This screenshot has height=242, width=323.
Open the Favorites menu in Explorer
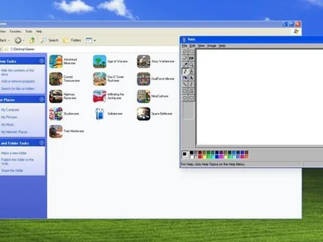coord(15,32)
